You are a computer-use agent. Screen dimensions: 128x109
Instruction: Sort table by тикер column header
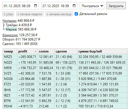point(10,51)
